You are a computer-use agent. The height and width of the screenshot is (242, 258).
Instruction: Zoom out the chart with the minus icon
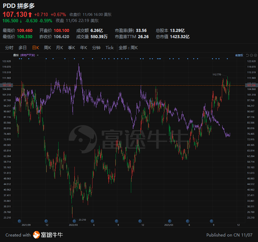click(x=251, y=55)
